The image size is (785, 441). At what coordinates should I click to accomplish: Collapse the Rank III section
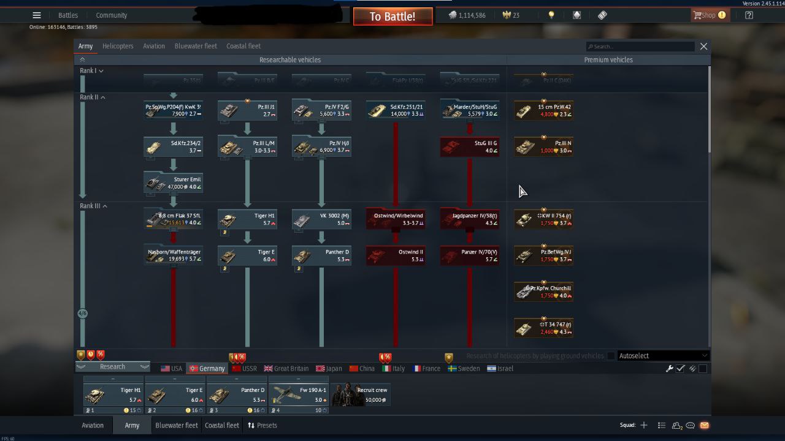point(105,206)
